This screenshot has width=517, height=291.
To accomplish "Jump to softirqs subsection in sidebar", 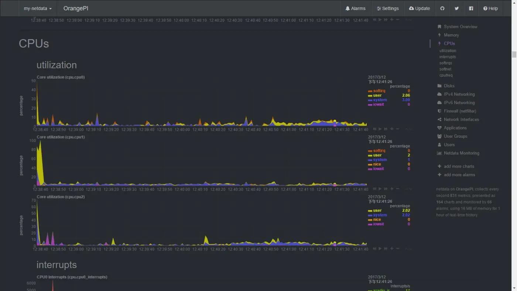I will tap(446, 63).
